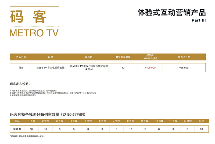Click note 2 about 码客尺寸 9cm*44cm

click(x=53, y=93)
